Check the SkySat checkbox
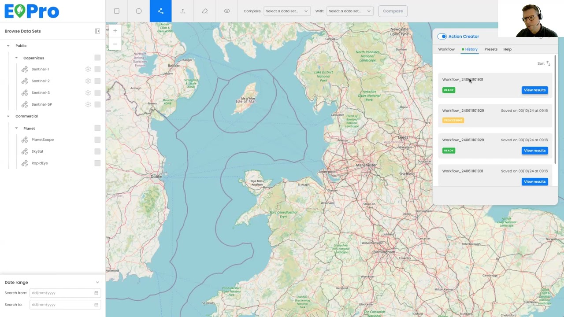Viewport: 564px width, 317px height. point(97,151)
